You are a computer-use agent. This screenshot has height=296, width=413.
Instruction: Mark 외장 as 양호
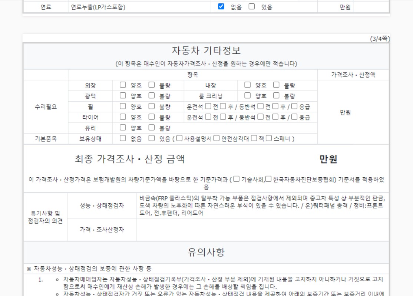[x=123, y=85]
